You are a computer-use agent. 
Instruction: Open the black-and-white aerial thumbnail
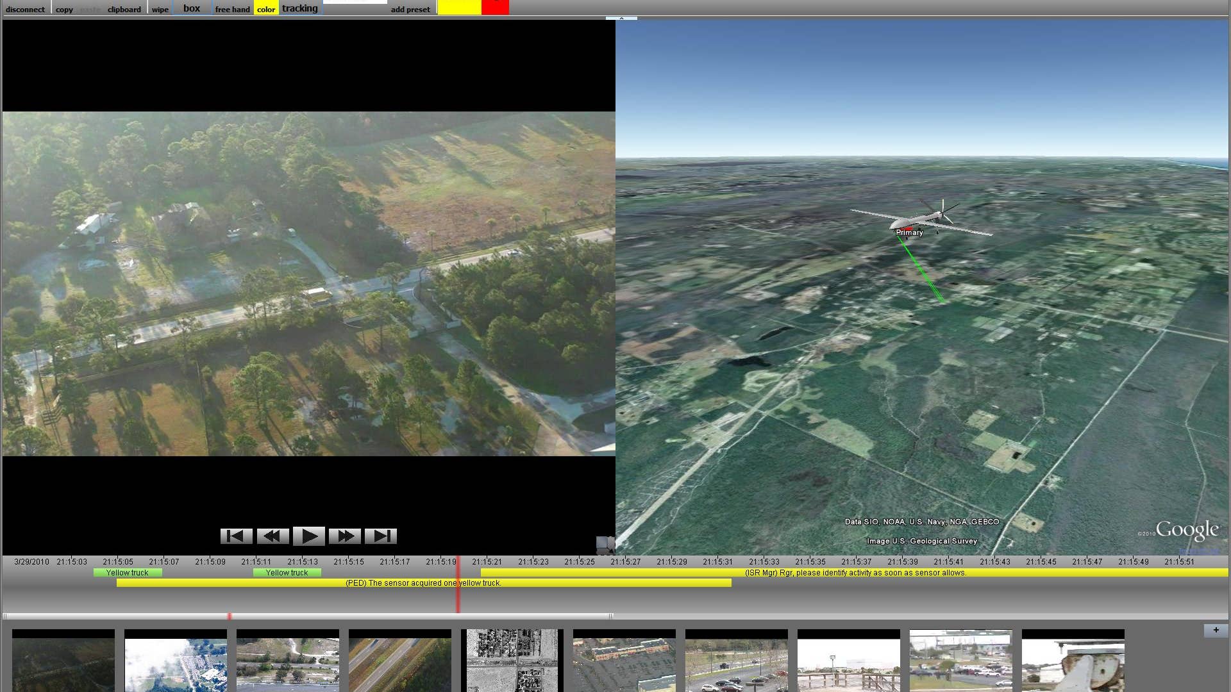[x=512, y=660]
